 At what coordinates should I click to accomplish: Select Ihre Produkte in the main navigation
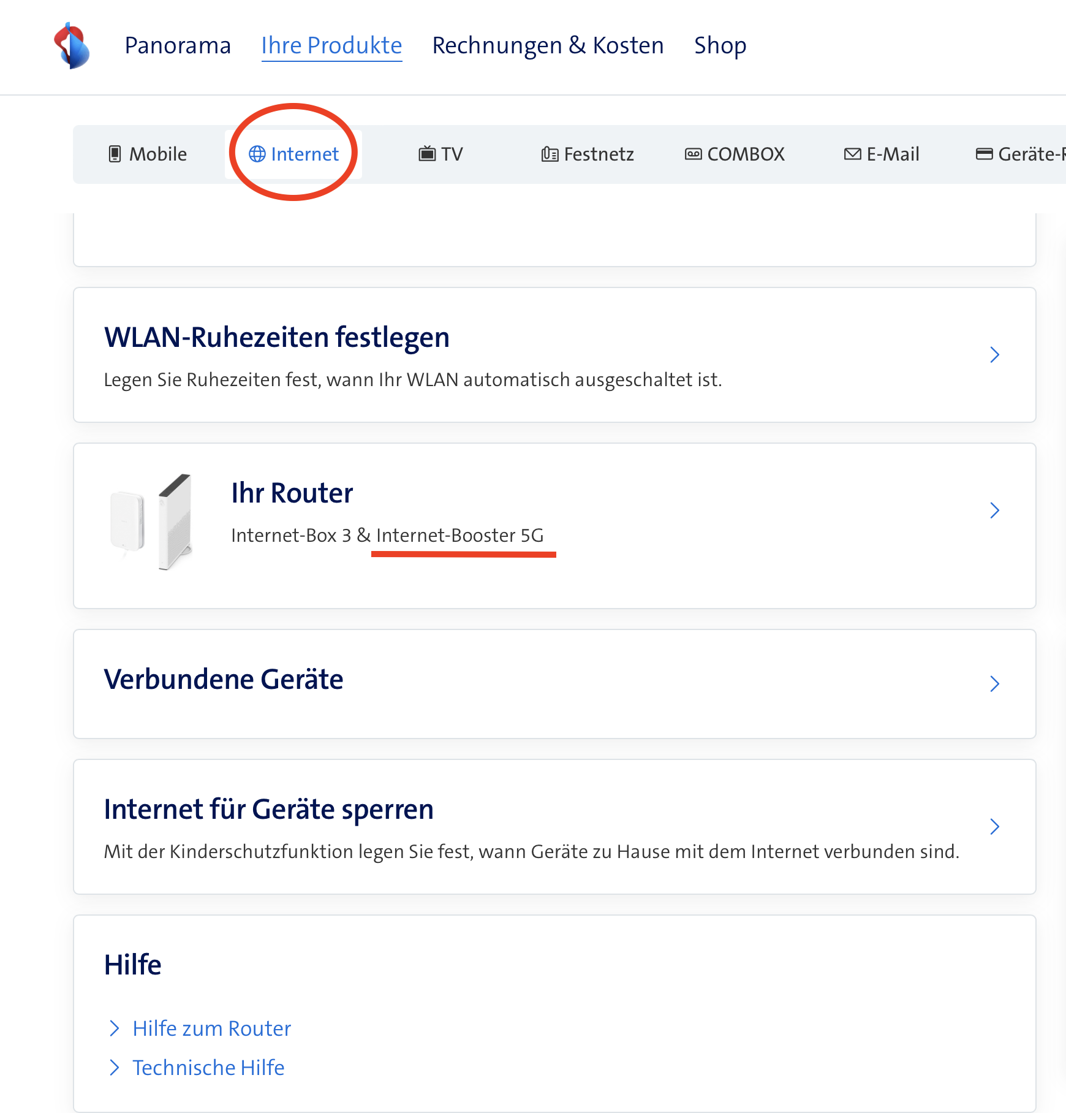331,46
